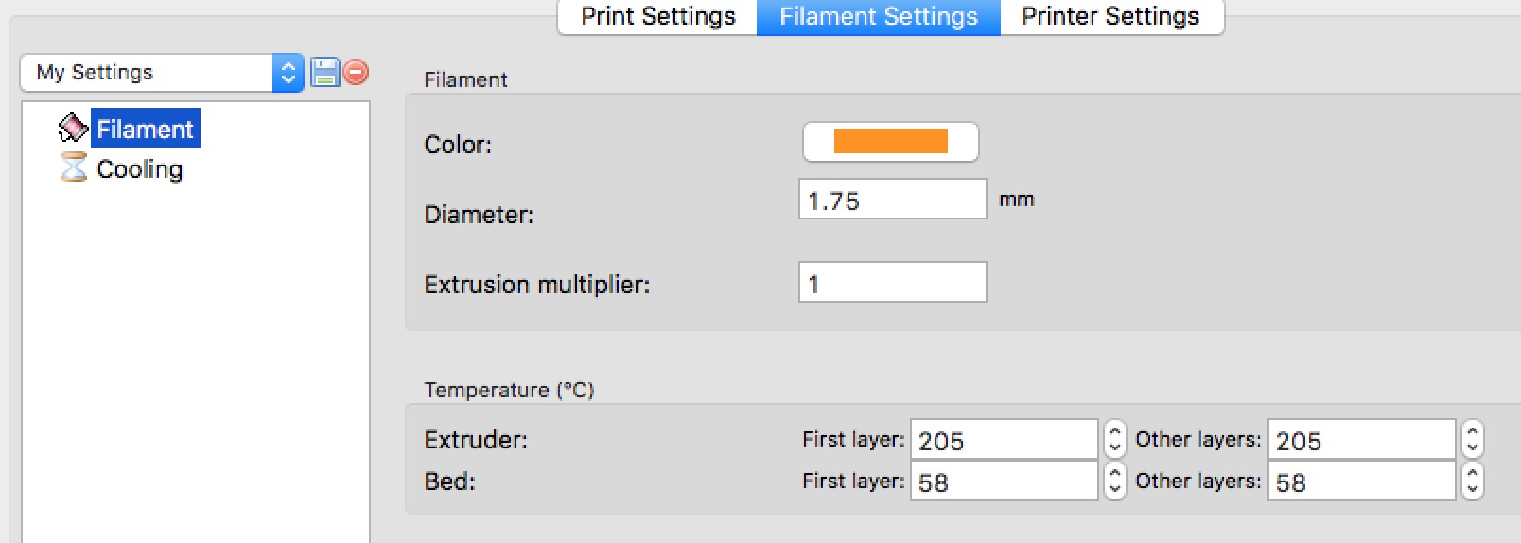Select the Filament tree item
1521x543 pixels.
(145, 129)
